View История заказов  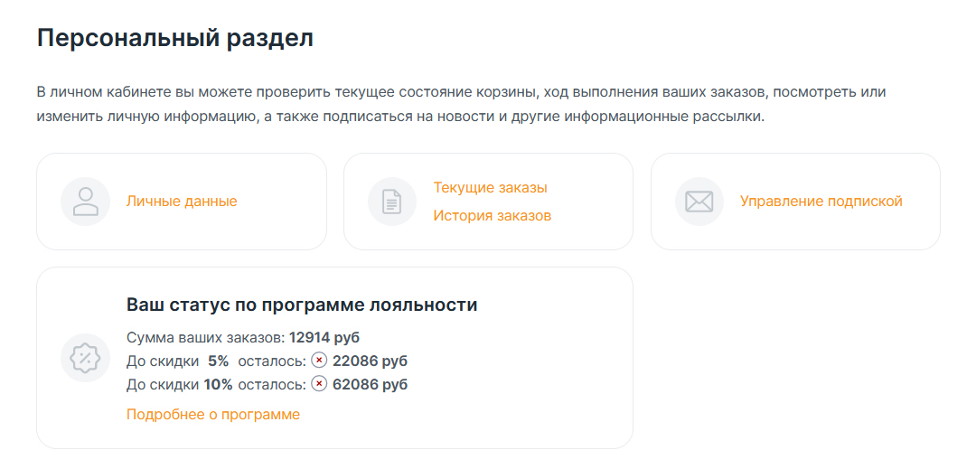tap(493, 216)
